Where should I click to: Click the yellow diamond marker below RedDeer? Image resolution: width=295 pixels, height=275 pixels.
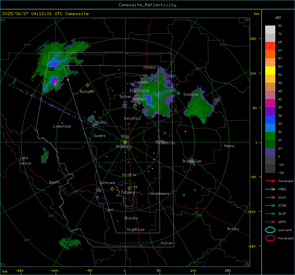[135, 106]
